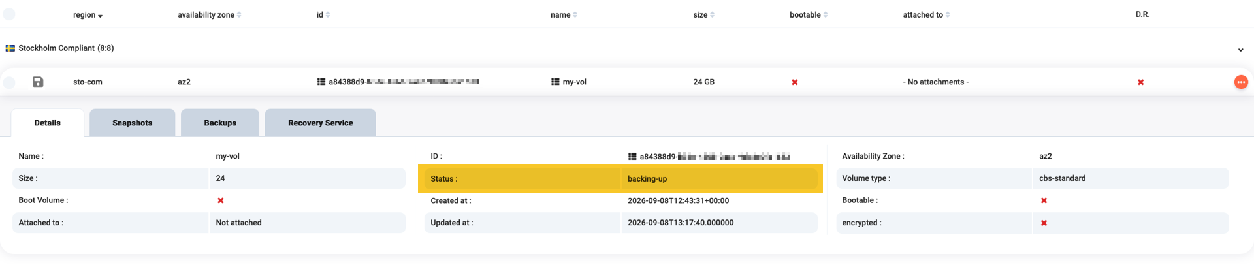This screenshot has width=1254, height=271.
Task: Sort by name column
Action: tap(564, 15)
